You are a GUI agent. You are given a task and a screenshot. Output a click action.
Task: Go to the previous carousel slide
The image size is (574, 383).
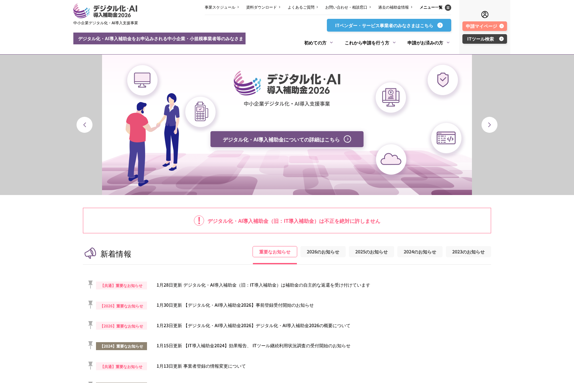pyautogui.click(x=85, y=125)
